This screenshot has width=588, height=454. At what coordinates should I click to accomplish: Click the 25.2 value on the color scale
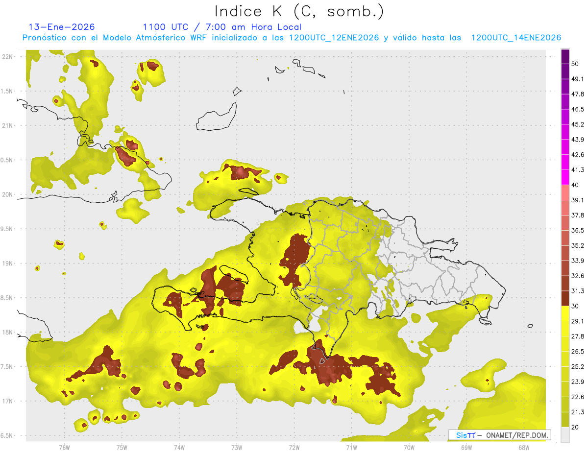578,367
